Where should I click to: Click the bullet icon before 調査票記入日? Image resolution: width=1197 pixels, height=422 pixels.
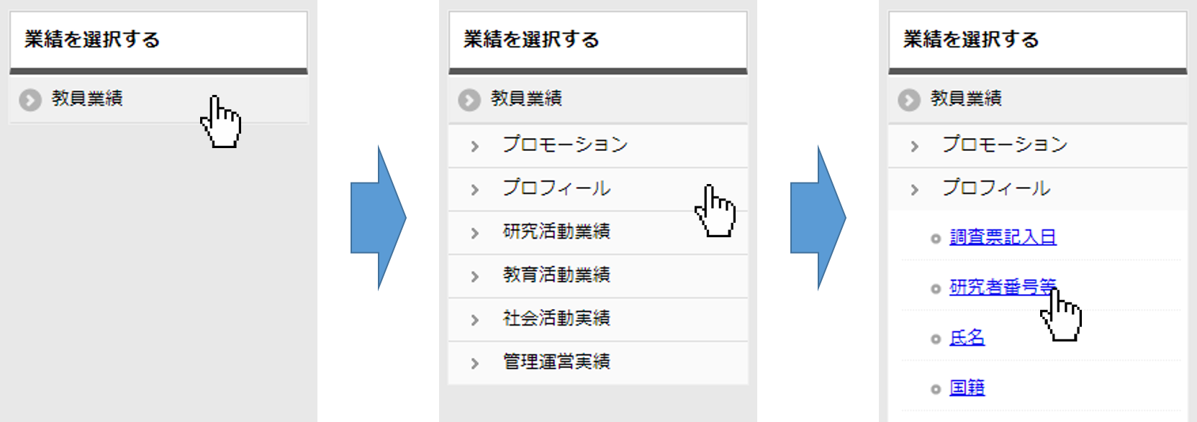pyautogui.click(x=935, y=239)
